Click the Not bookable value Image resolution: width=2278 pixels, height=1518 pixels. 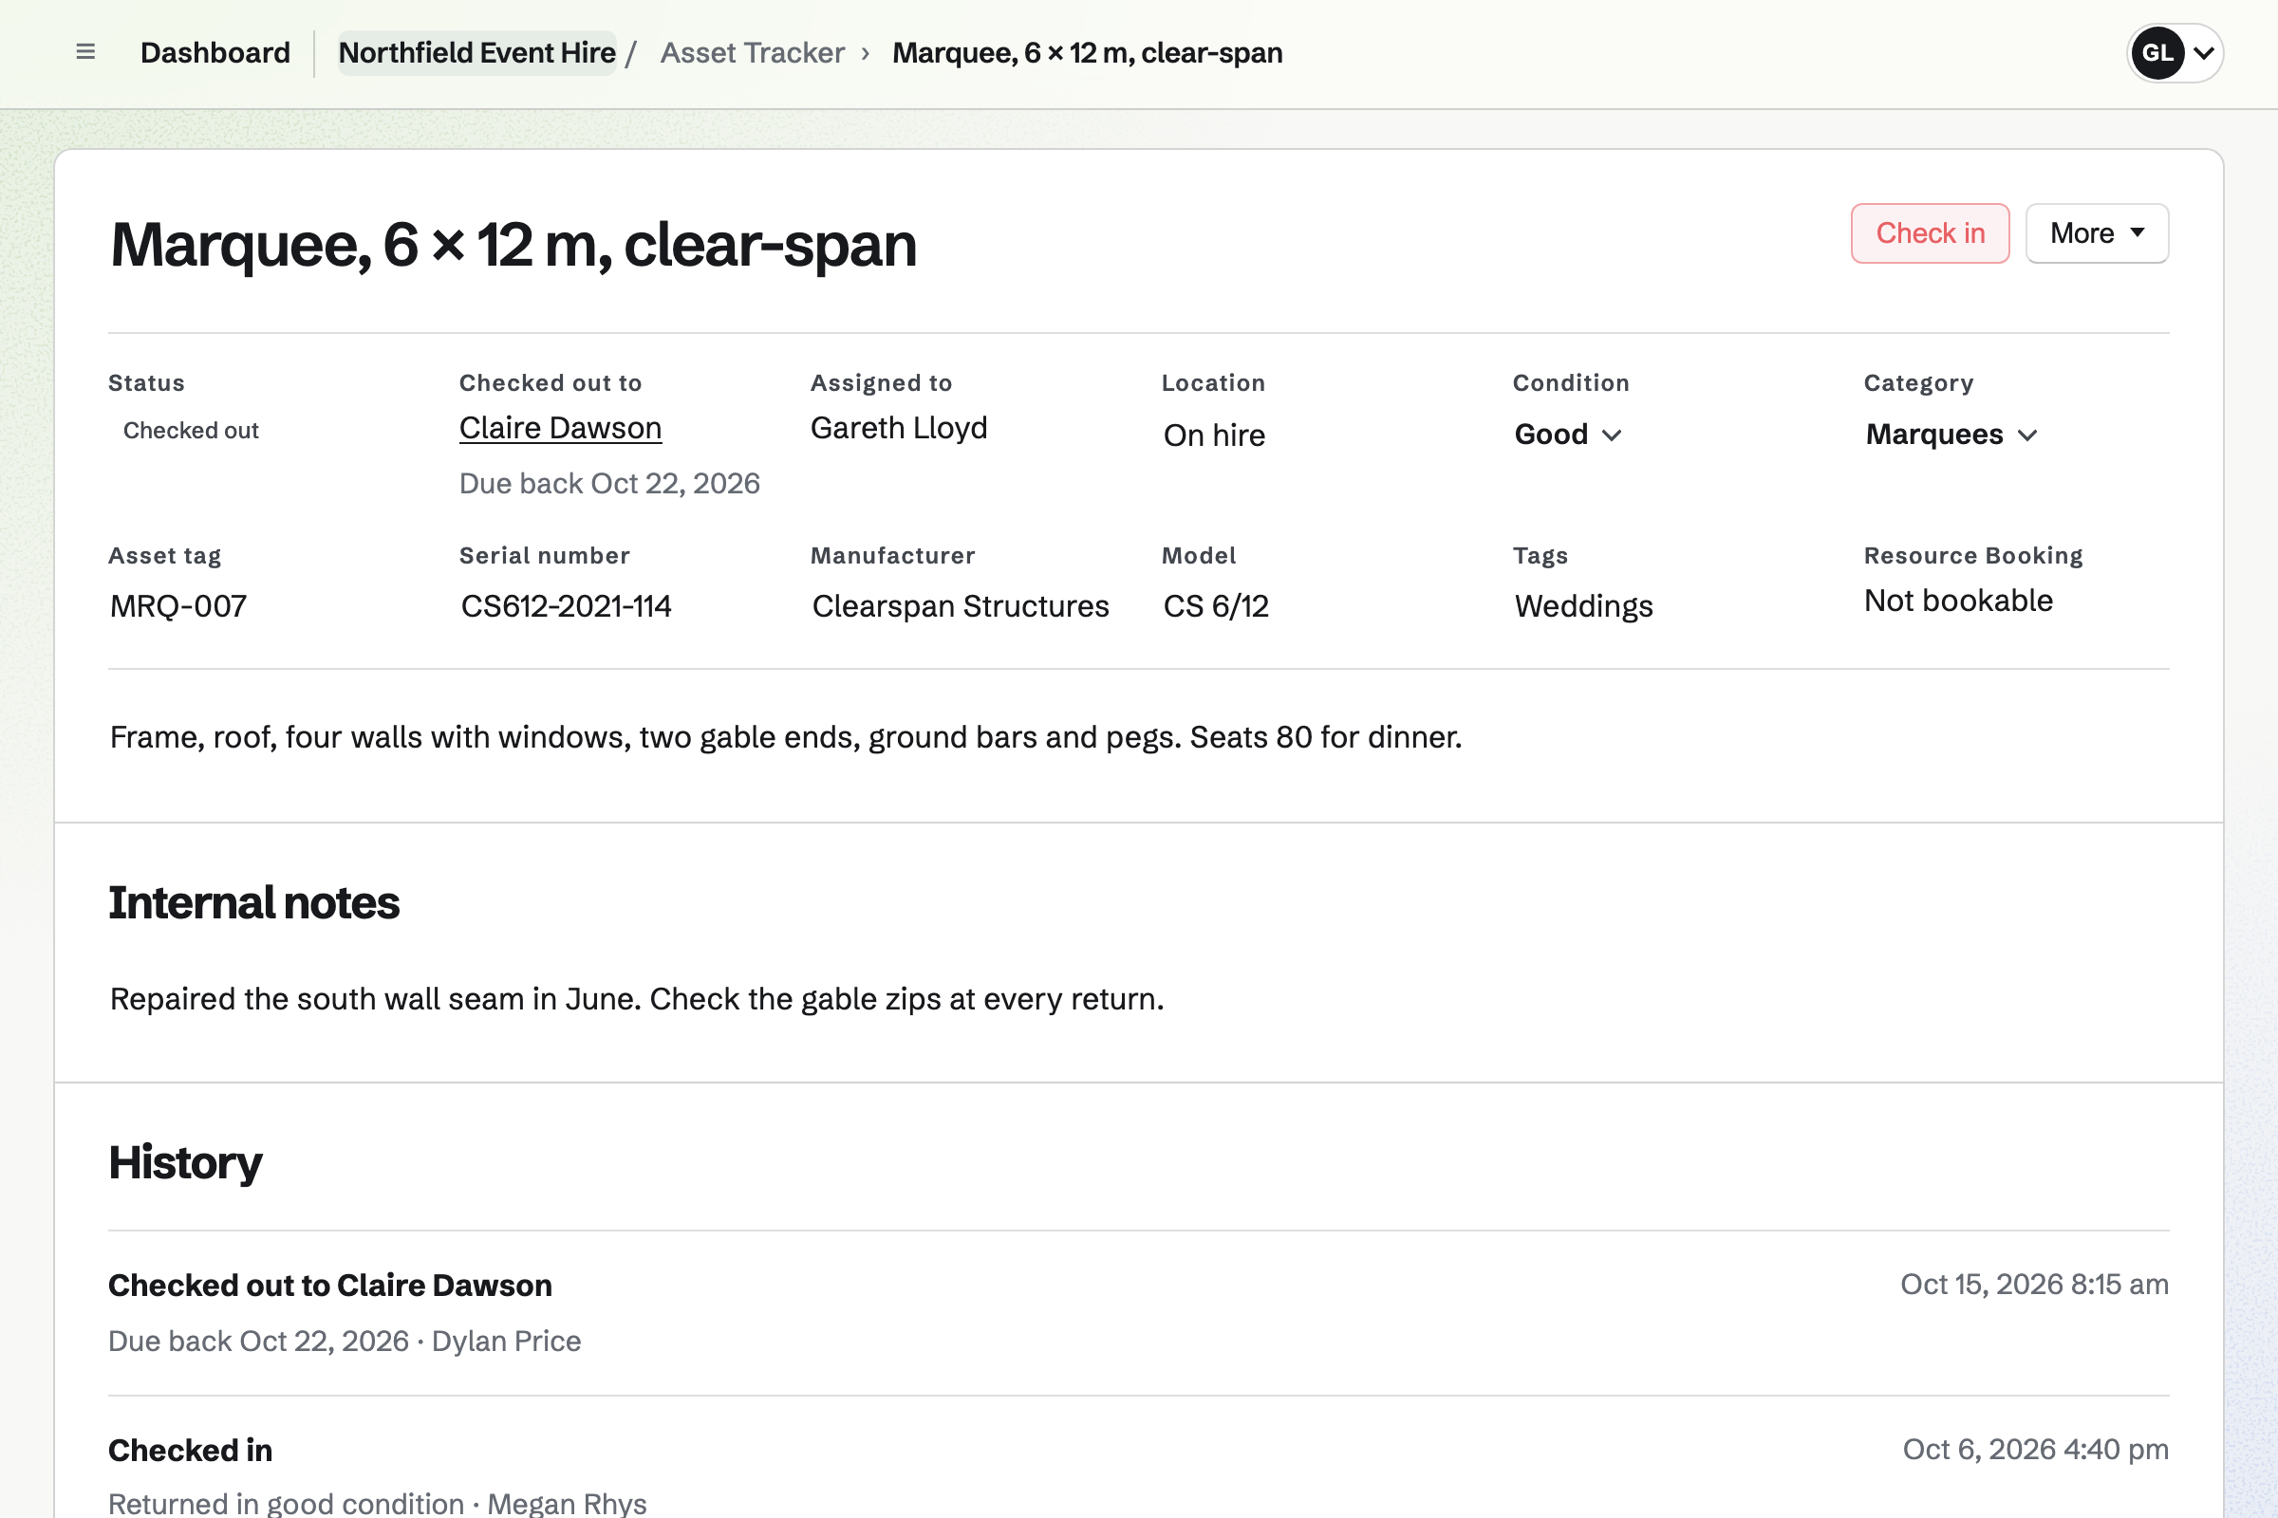tap(1957, 601)
